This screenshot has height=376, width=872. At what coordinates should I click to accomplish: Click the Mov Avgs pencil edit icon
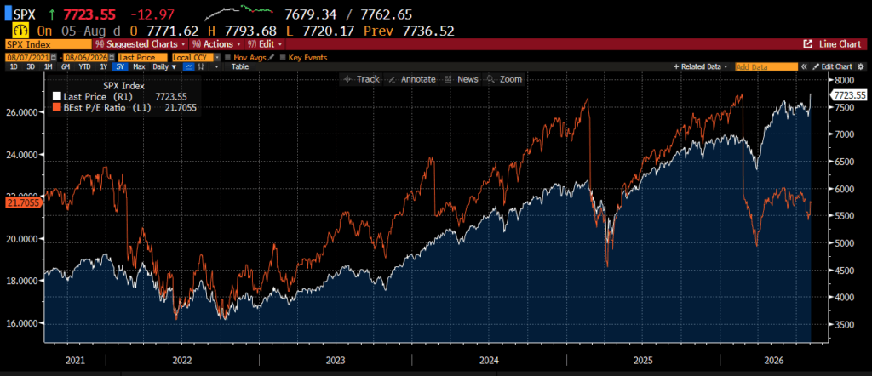(x=271, y=57)
